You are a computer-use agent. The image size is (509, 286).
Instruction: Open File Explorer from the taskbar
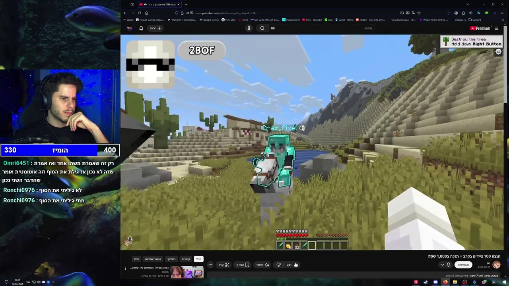tap(455, 282)
